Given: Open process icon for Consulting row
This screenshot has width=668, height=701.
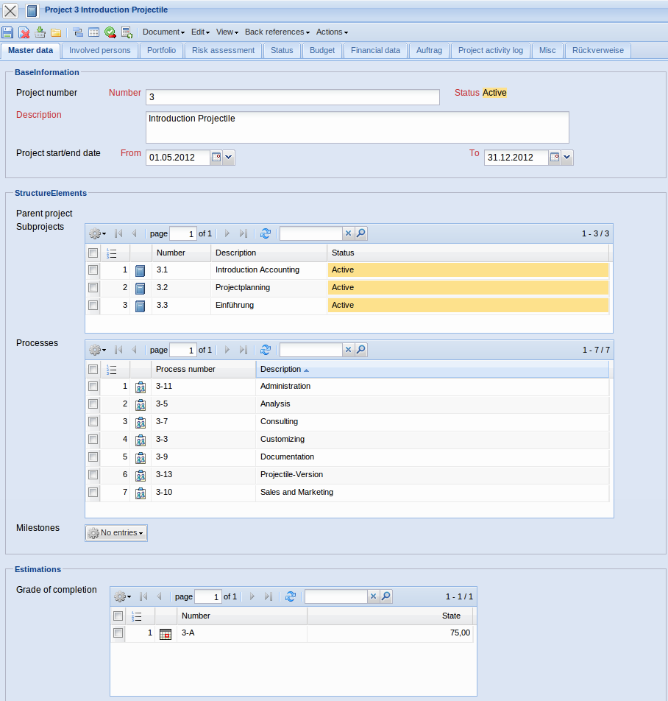Looking at the screenshot, I should coord(141,422).
